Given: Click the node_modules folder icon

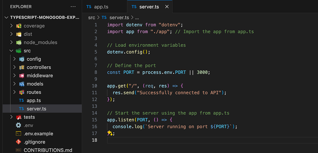Looking at the screenshot, I should coord(19,42).
